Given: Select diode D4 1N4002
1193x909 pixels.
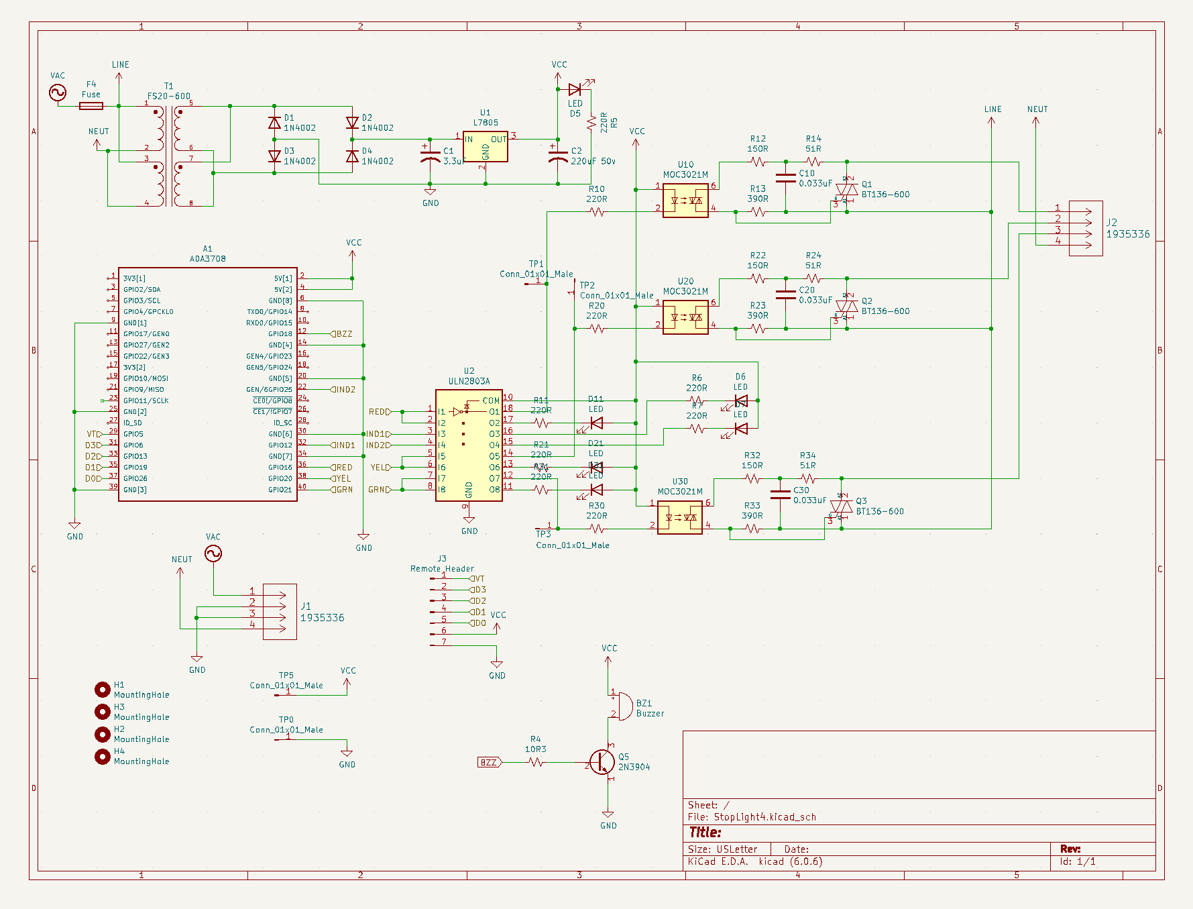Looking at the screenshot, I should pos(352,156).
